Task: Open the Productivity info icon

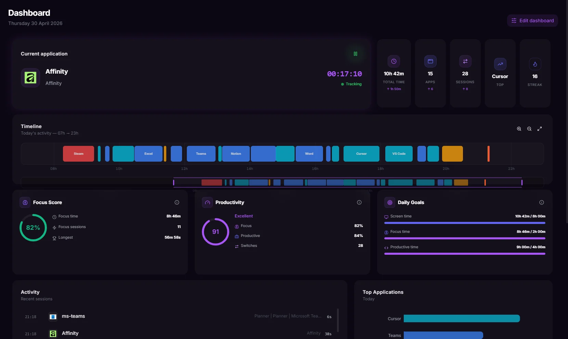Action: coord(359,202)
